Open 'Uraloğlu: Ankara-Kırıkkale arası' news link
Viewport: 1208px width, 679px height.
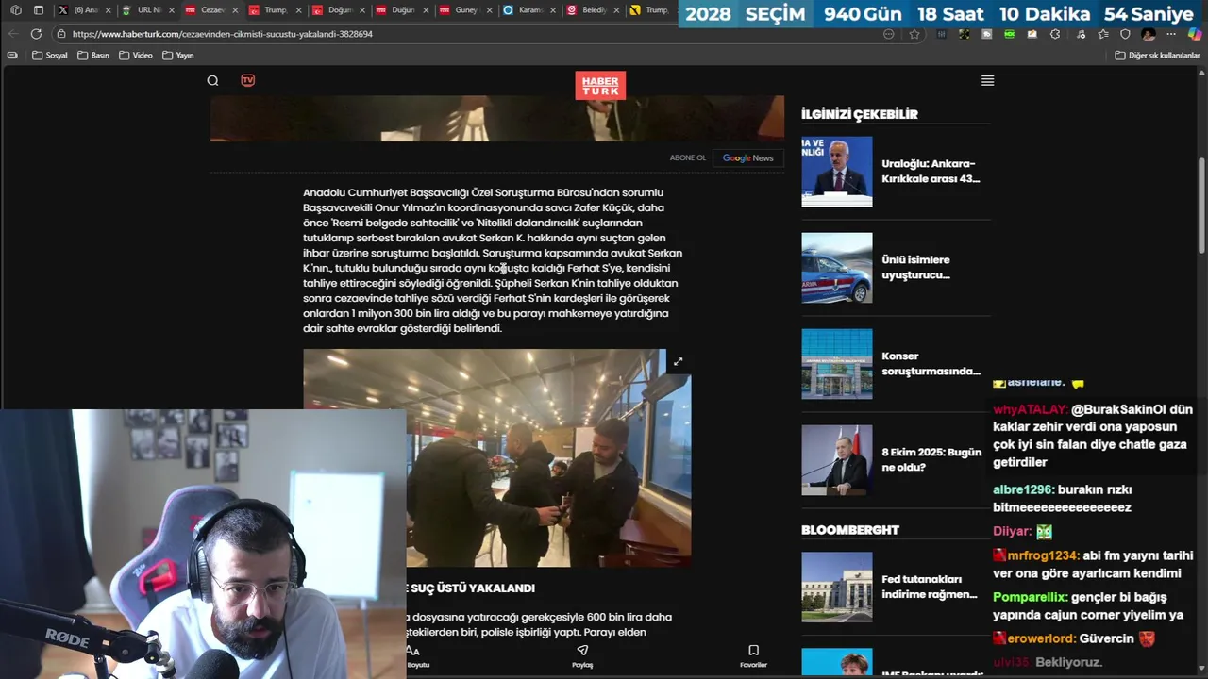point(931,172)
